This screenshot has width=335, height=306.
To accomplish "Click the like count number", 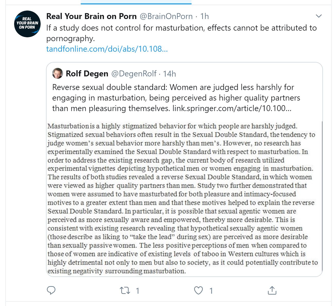I will 211,291.
